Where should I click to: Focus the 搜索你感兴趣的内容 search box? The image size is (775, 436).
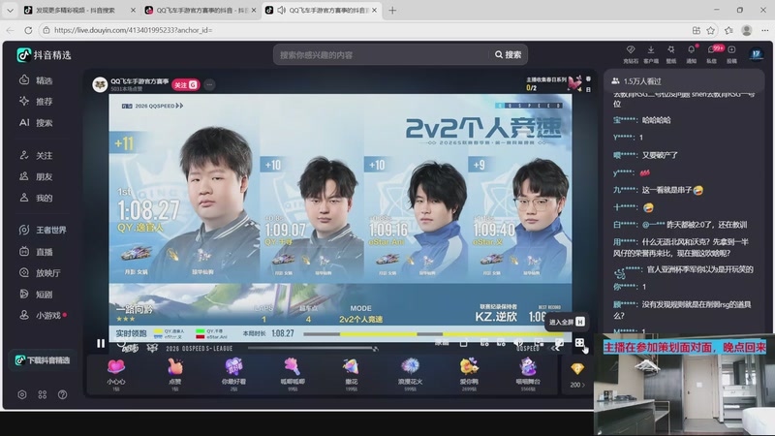point(381,55)
